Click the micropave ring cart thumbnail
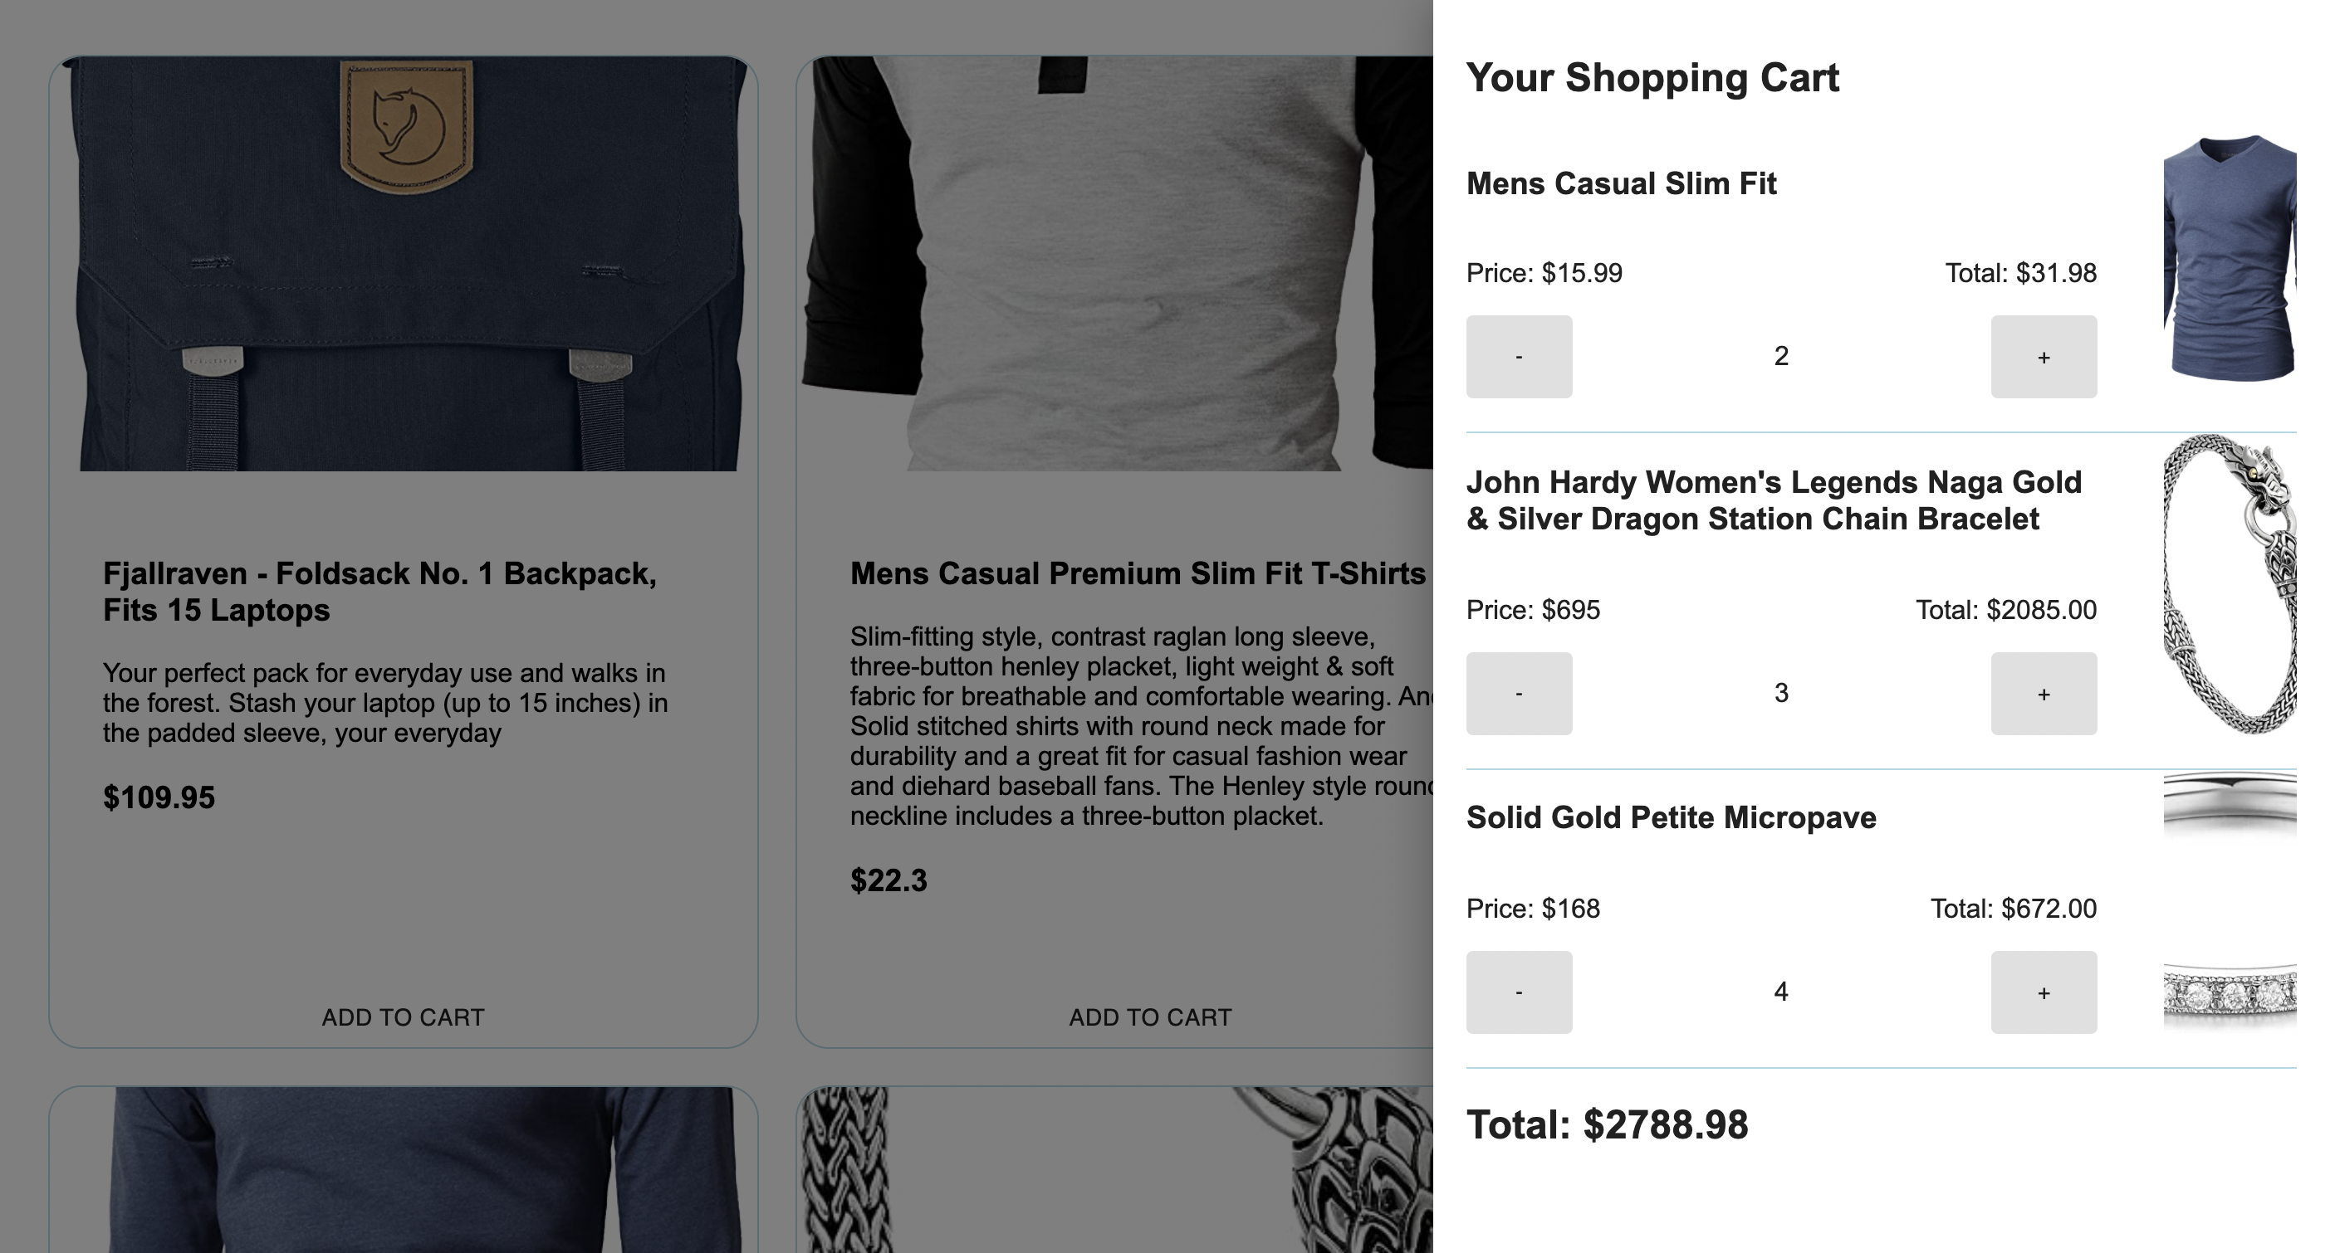 click(2230, 902)
